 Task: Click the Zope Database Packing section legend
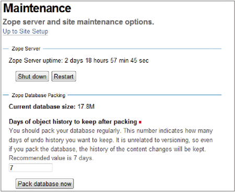coord(39,95)
